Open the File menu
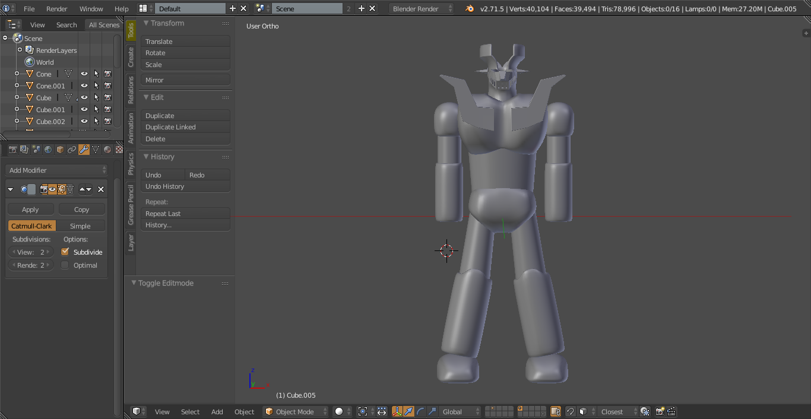The width and height of the screenshot is (811, 419). [29, 9]
